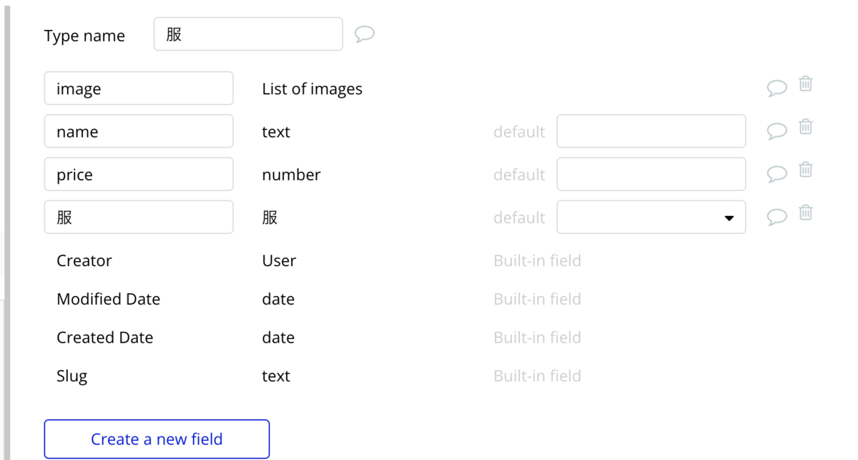Click the Slug built-in field label
Image resolution: width=858 pixels, height=460 pixels.
coord(72,376)
